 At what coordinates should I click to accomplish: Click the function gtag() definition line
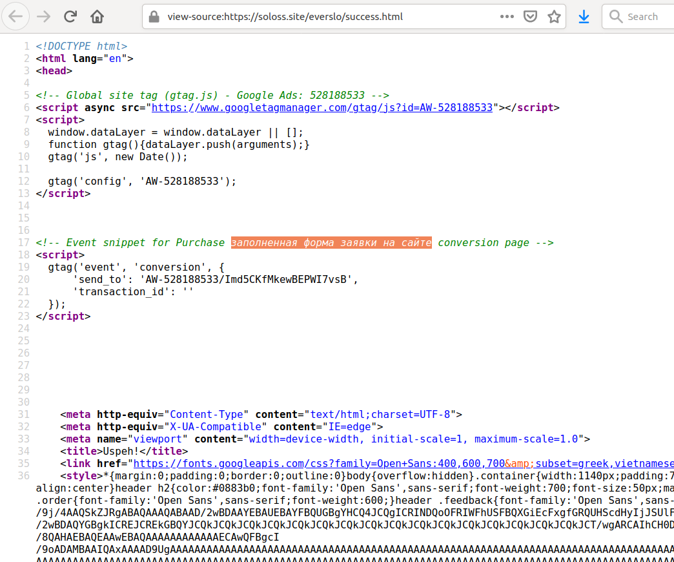pos(179,145)
